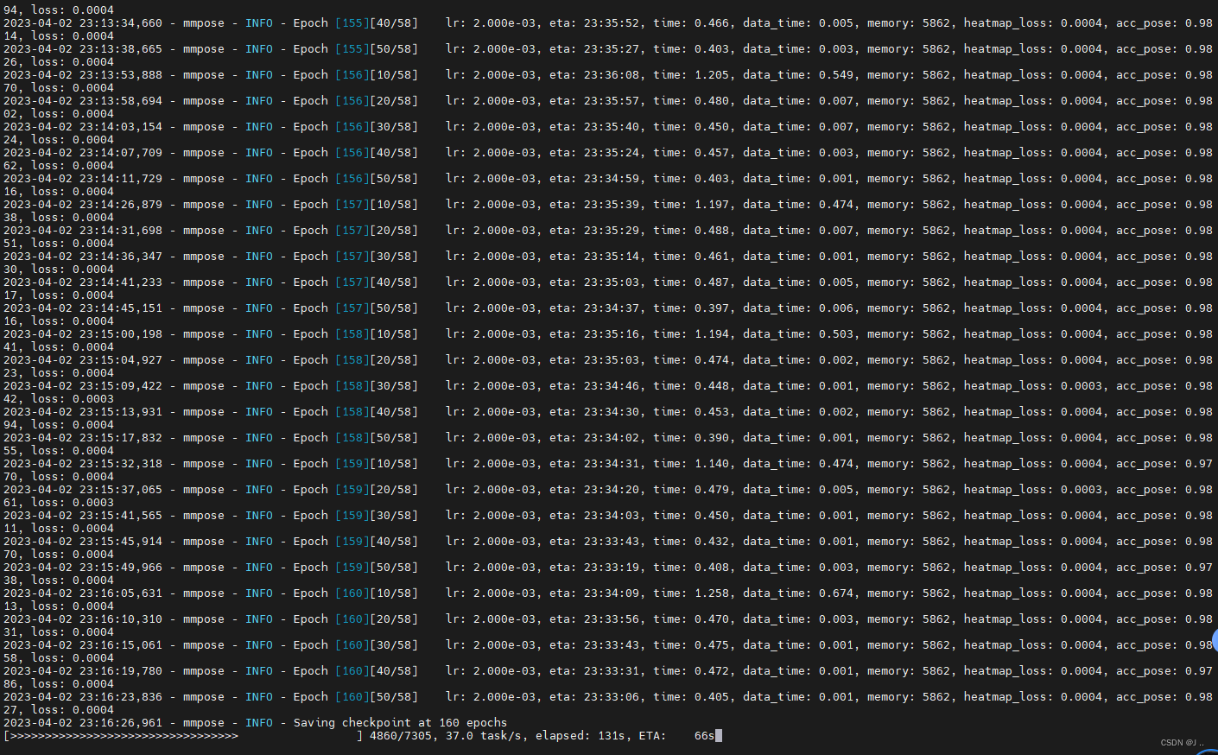Click the epoch label "[158][30/58]"

376,386
